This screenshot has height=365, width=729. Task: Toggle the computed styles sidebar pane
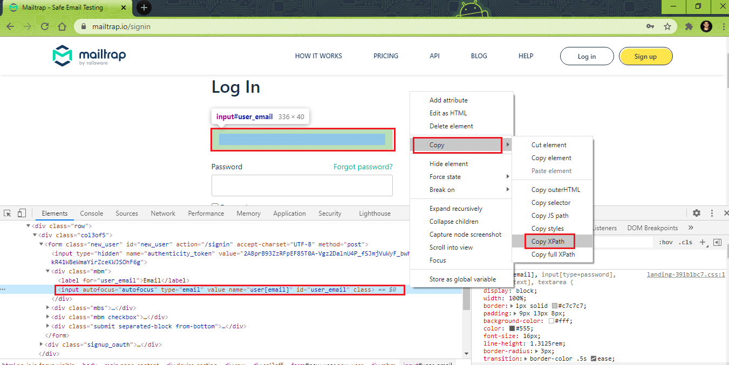point(717,243)
